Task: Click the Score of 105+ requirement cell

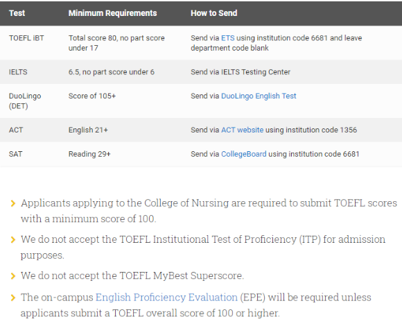Action: [x=92, y=96]
